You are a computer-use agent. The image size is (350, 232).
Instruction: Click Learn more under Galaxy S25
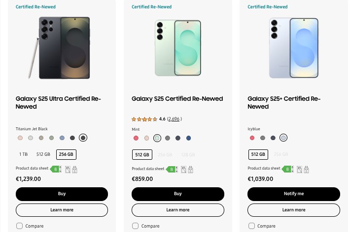tap(177, 210)
